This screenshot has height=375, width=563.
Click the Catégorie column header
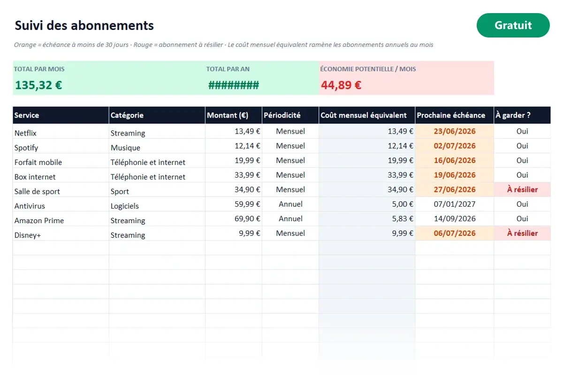(x=157, y=115)
